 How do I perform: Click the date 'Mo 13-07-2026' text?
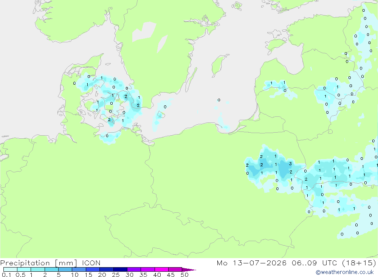click(x=251, y=263)
